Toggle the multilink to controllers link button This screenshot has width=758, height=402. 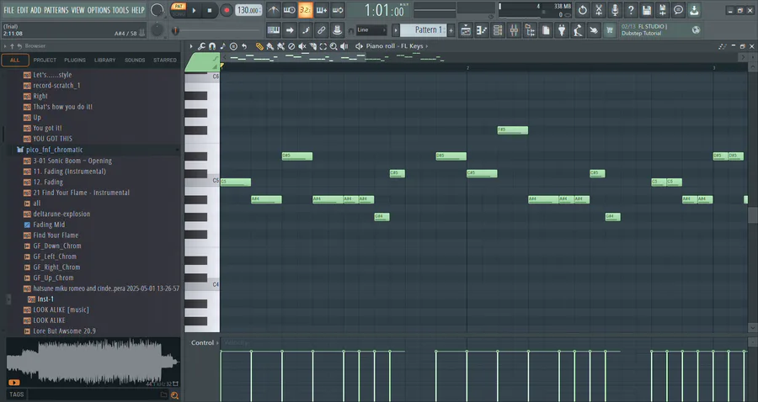[x=321, y=30]
